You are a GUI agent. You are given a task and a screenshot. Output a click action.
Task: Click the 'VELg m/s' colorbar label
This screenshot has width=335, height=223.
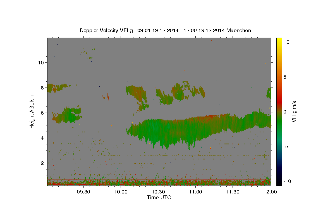pos(294,111)
